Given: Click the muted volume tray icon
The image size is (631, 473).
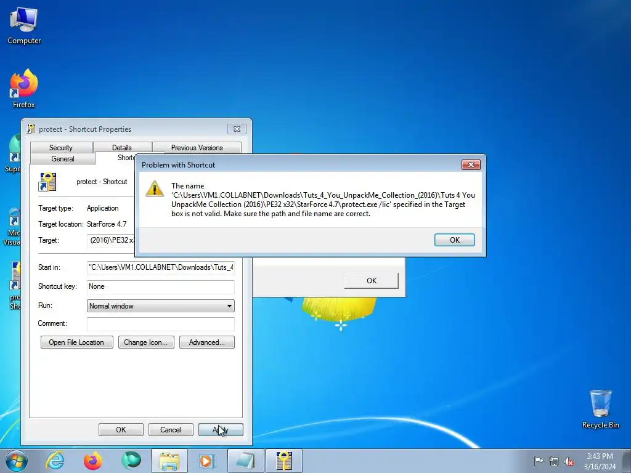Looking at the screenshot, I should (569, 461).
